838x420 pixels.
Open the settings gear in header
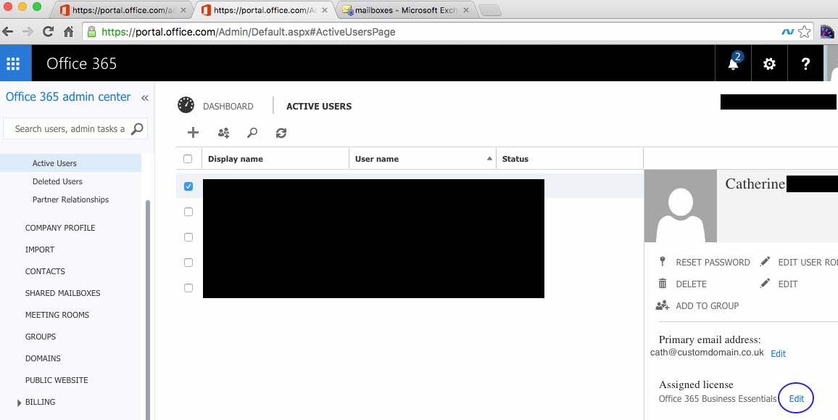click(x=769, y=64)
